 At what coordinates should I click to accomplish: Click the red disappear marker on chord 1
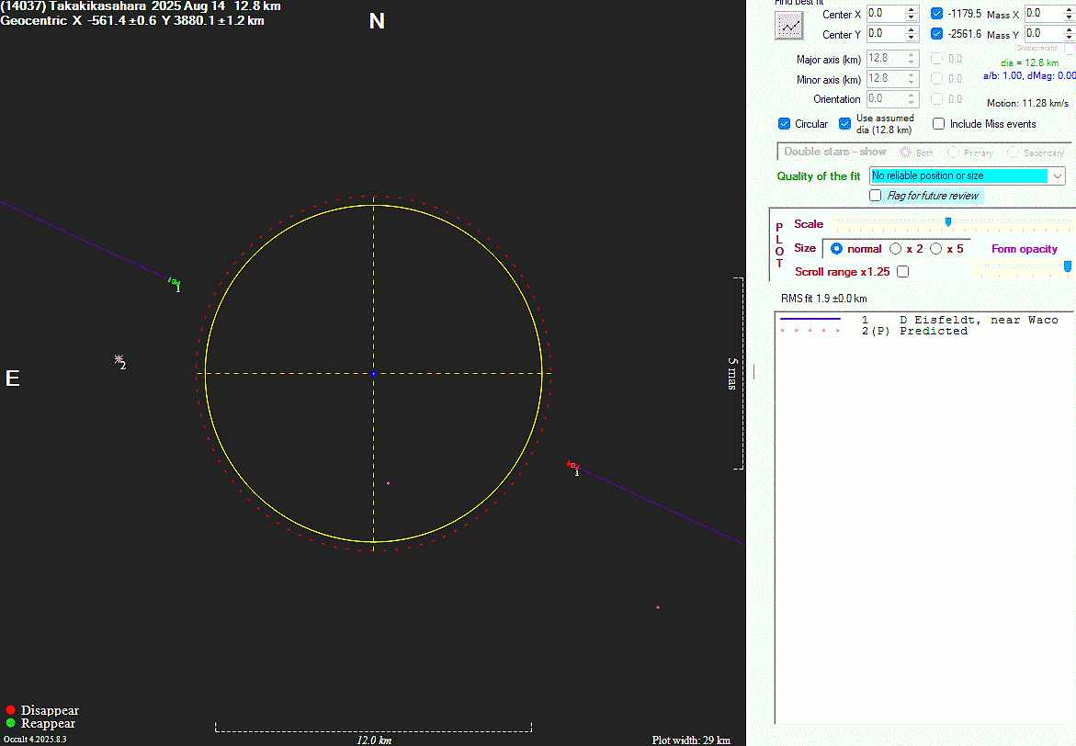(572, 465)
